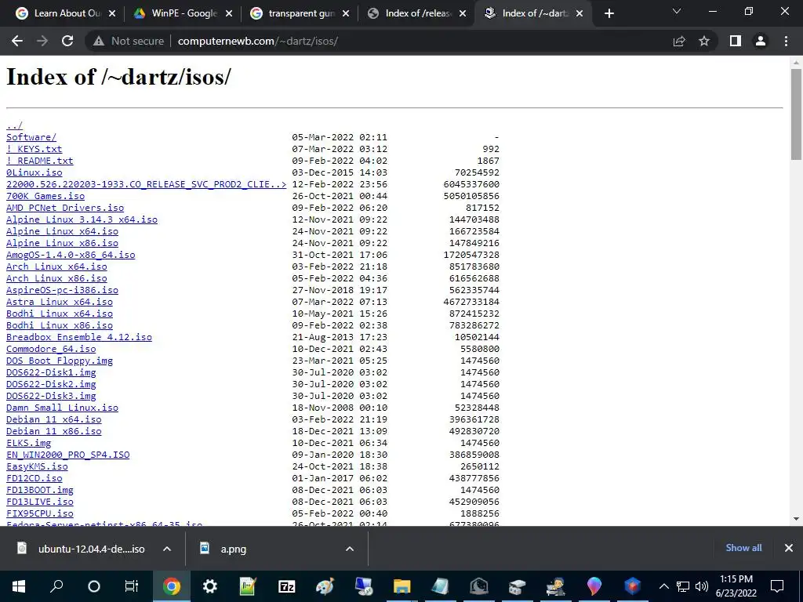
Task: Switch to the Learn About Our tab
Action: coord(65,14)
